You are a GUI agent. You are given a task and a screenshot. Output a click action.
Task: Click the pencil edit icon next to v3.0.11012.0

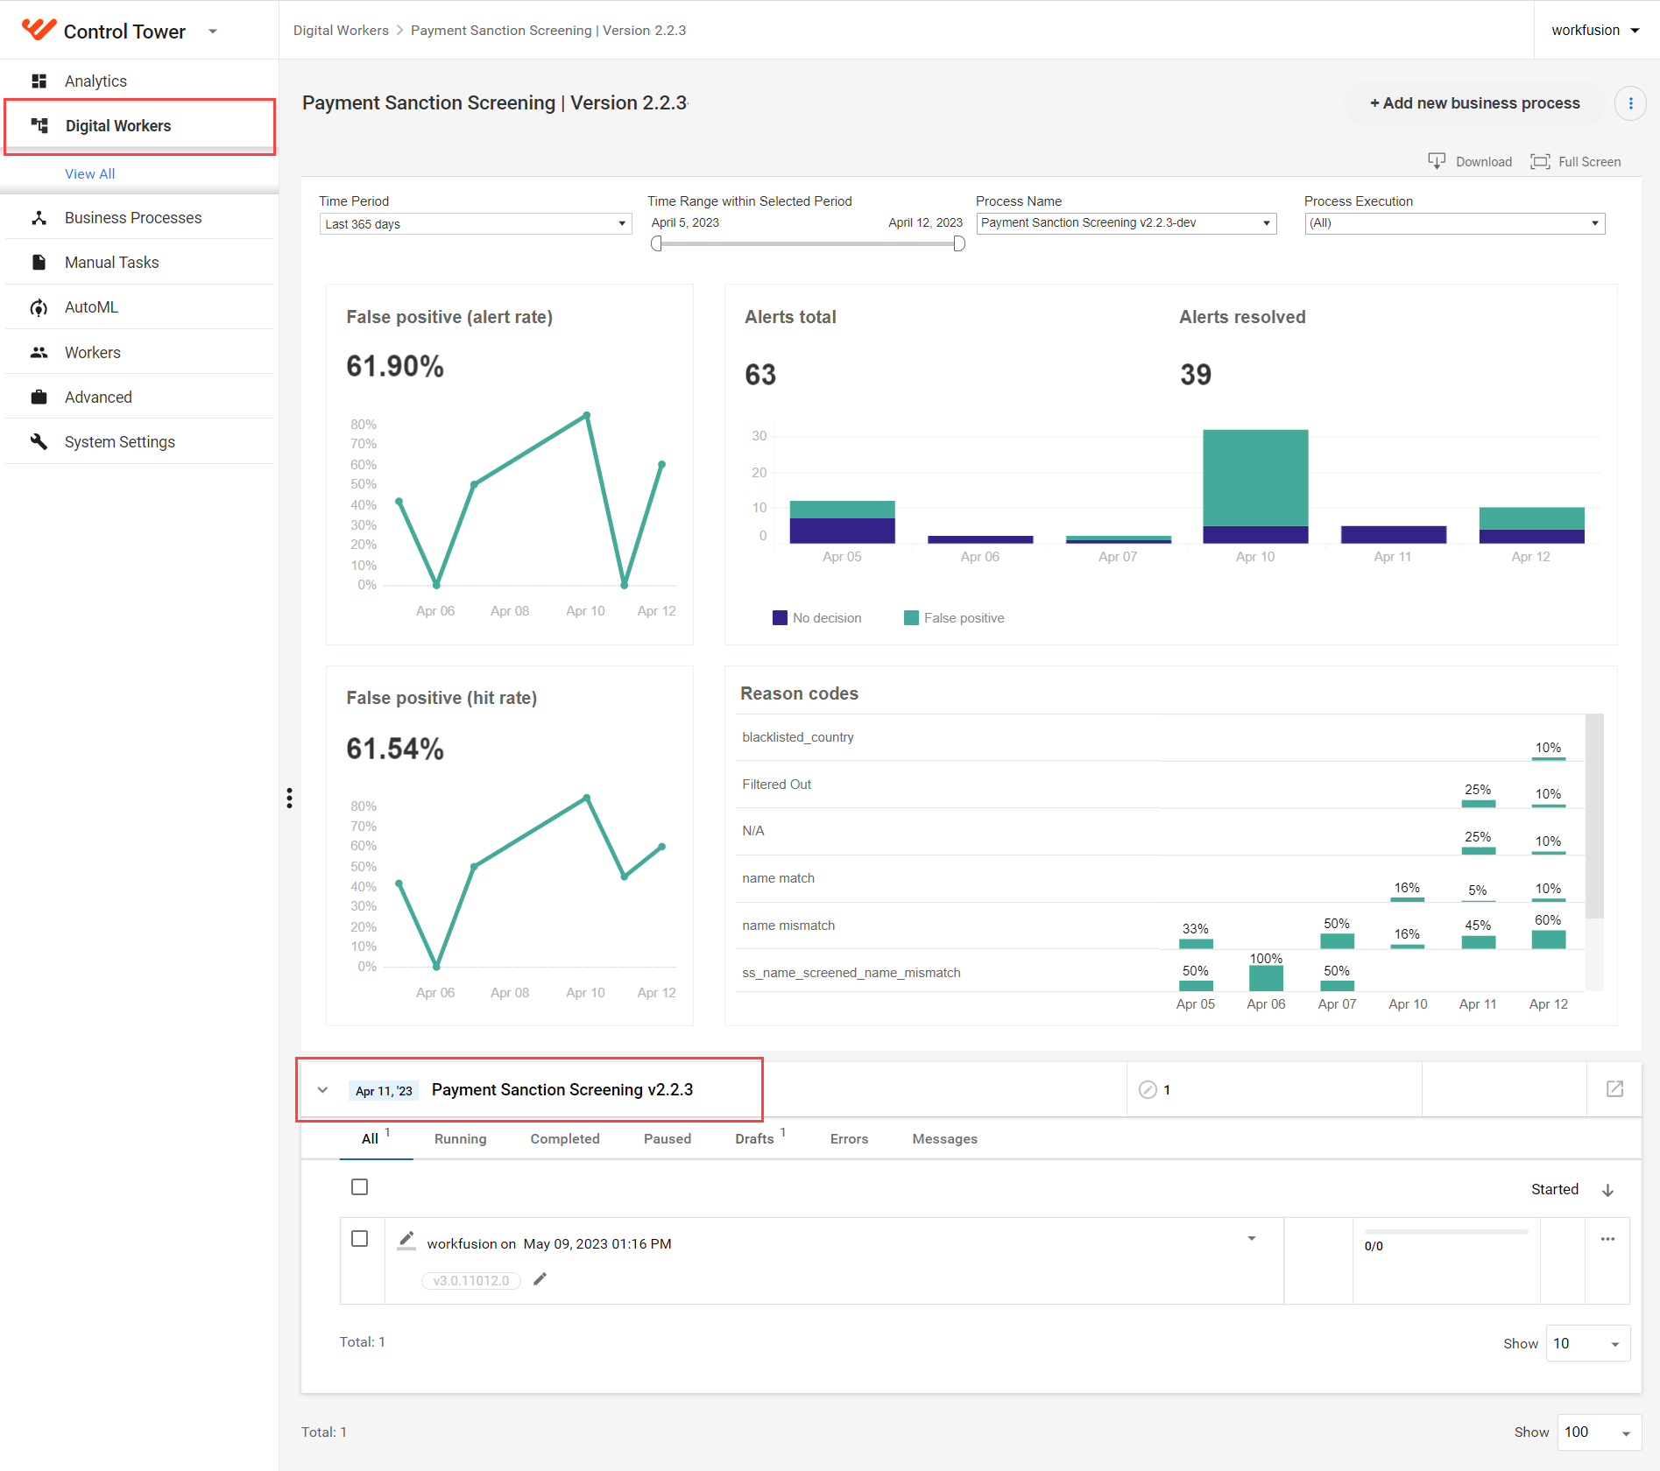(540, 1279)
